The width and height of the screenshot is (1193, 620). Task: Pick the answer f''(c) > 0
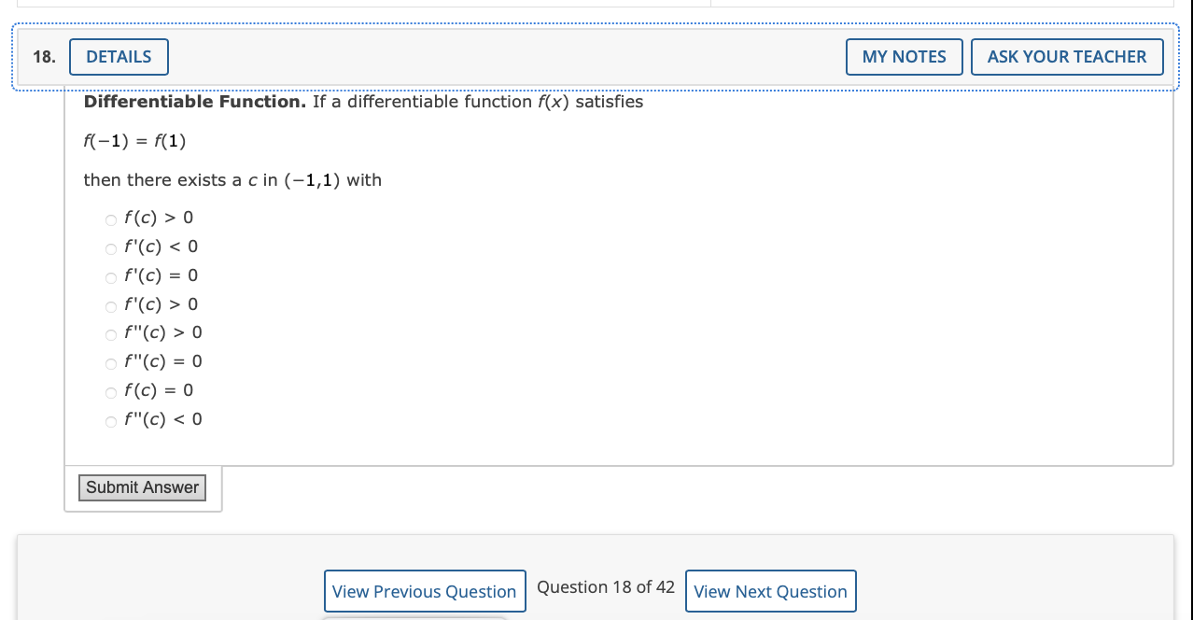click(110, 335)
